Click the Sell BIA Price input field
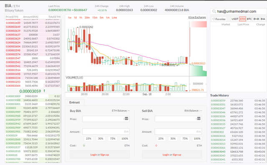Viewport: 267px width, 165px height. [x=178, y=119]
